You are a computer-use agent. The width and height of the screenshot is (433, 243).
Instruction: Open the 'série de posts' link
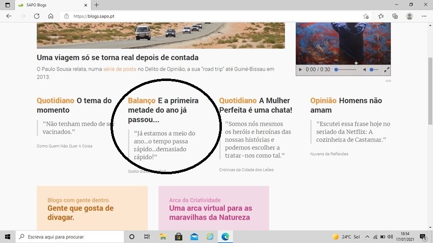coord(120,69)
